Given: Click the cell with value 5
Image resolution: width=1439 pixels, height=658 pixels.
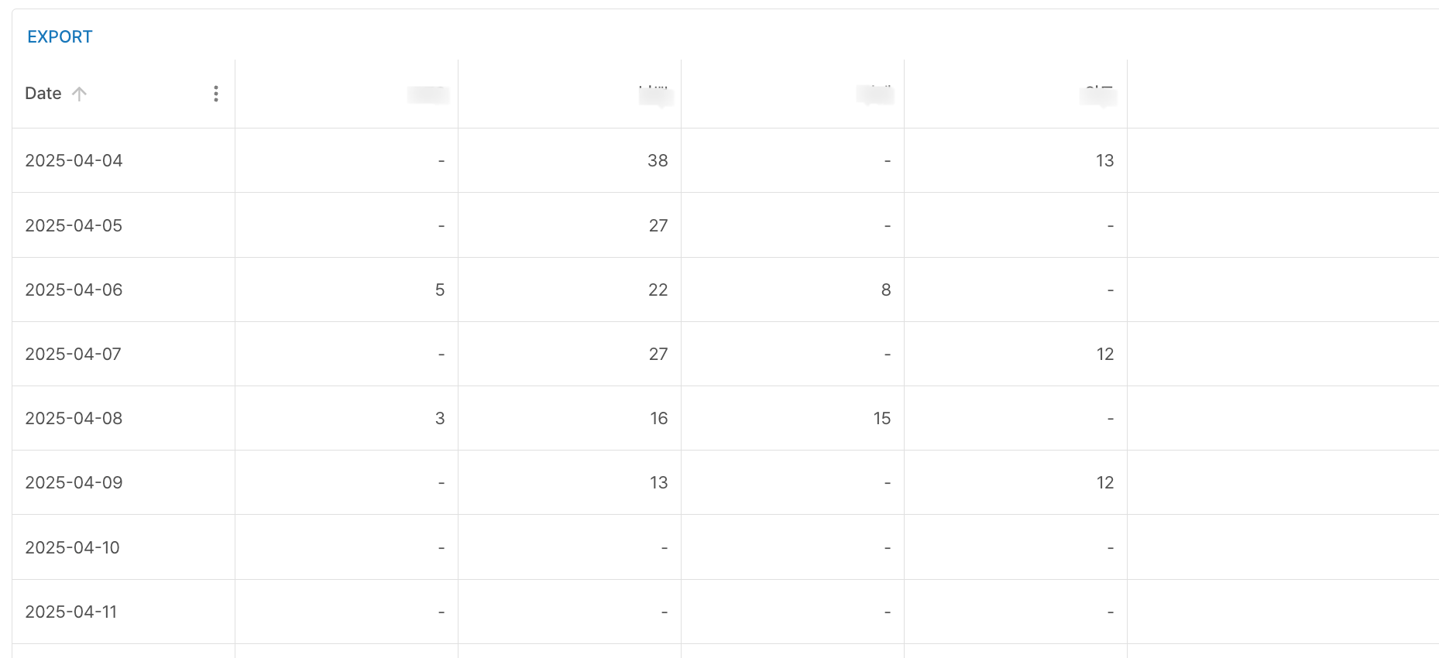Looking at the screenshot, I should coord(440,290).
